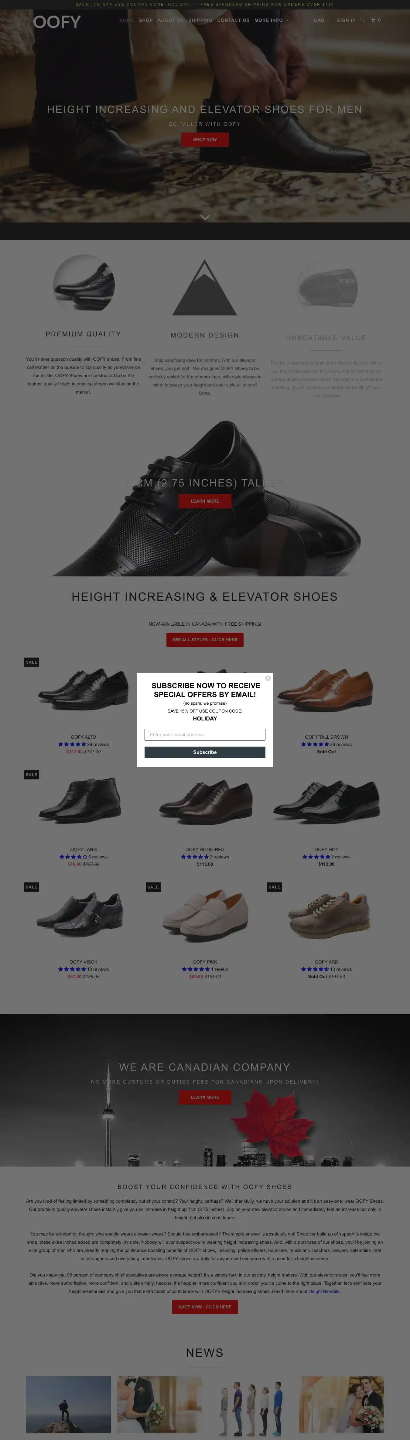The image size is (410, 1440).
Task: Open the Shop menu item
Action: click(146, 20)
